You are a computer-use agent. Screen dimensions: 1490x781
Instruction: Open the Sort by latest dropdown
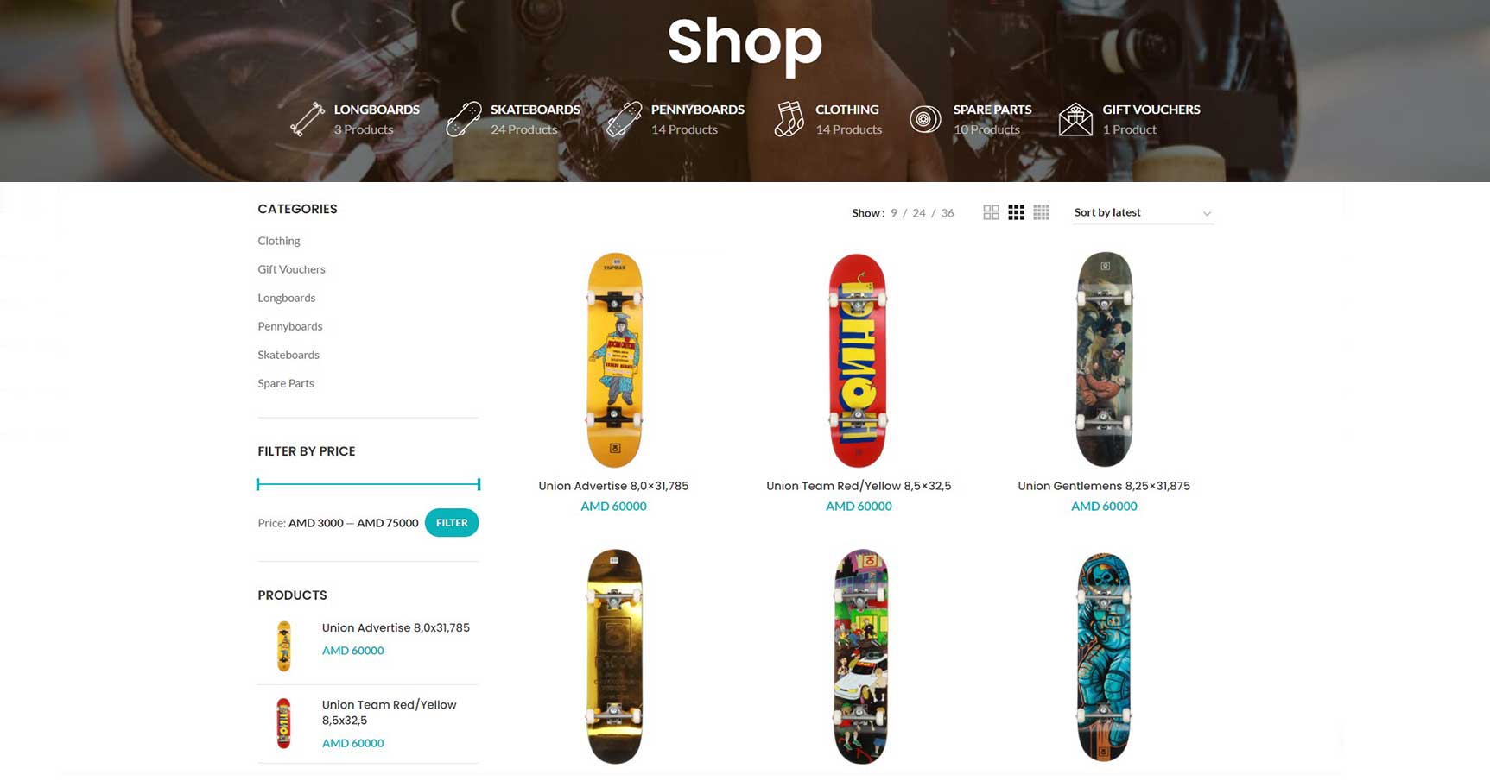pyautogui.click(x=1143, y=212)
